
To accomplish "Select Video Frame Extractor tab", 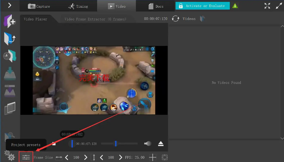I will (95, 19).
